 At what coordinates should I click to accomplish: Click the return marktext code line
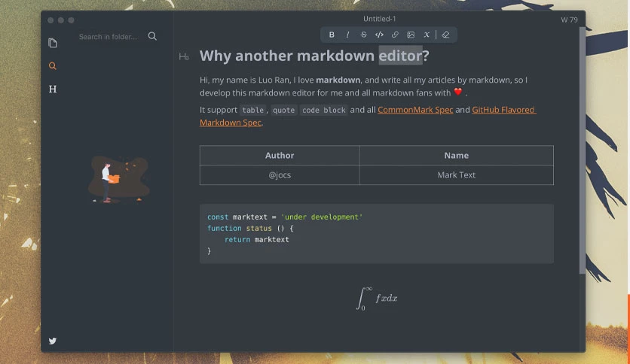pyautogui.click(x=256, y=240)
